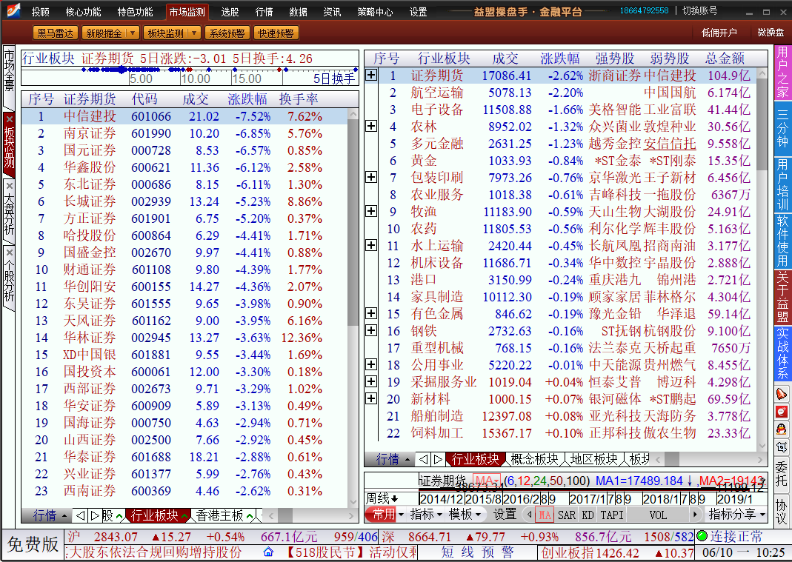Expand the 证券期货 sector row
792x562 pixels.
[371, 75]
